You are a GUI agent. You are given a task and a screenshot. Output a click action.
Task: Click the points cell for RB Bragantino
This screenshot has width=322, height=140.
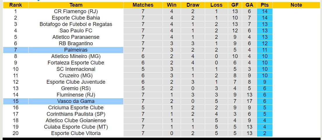coord(265,43)
